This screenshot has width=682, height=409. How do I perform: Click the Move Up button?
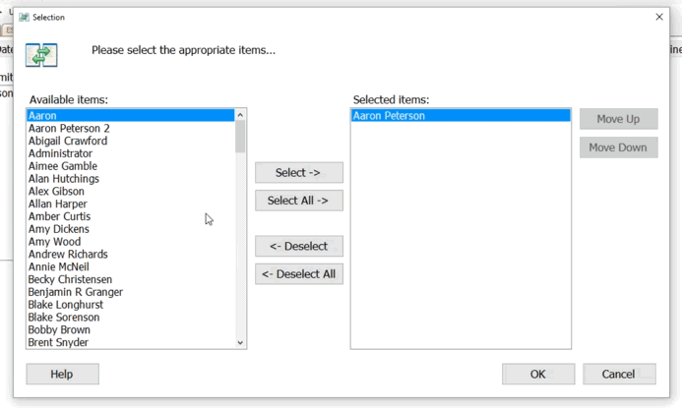[x=618, y=119]
